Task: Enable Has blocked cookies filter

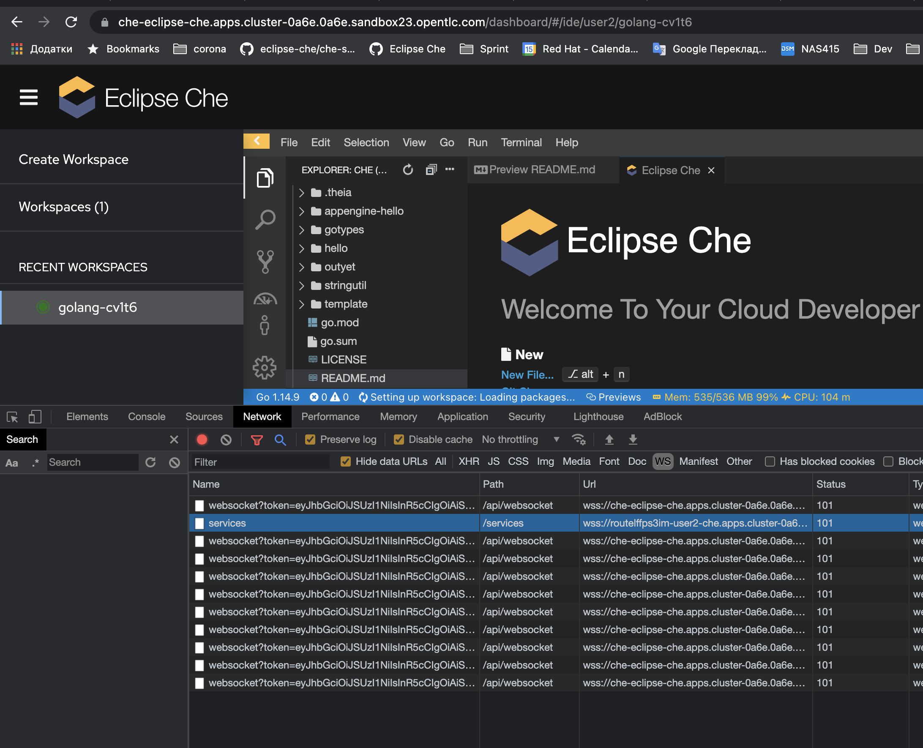Action: click(770, 461)
